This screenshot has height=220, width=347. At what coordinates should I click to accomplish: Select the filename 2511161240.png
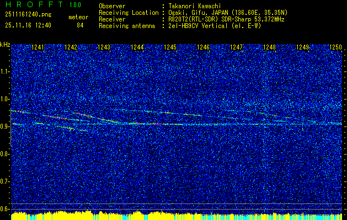pos(28,14)
